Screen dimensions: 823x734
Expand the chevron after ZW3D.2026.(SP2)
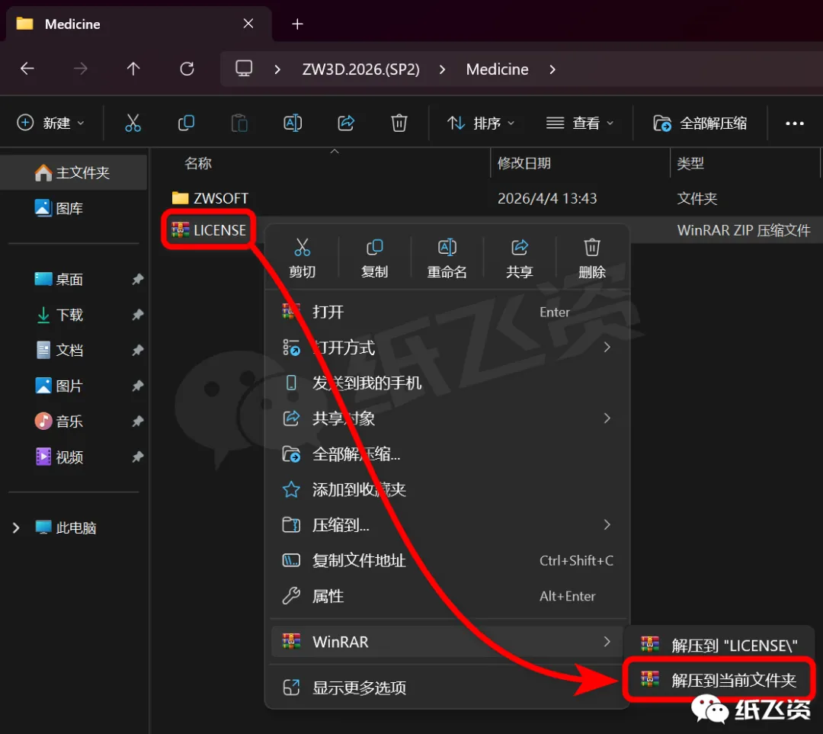(x=443, y=69)
